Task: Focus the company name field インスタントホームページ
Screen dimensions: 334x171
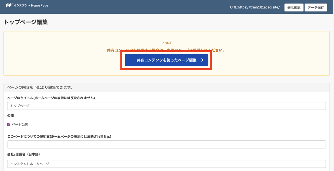Action: 166,164
